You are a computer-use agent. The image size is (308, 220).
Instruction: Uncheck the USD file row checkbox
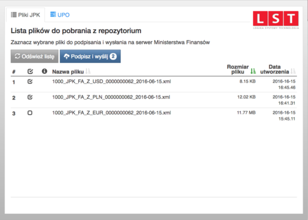click(x=30, y=82)
